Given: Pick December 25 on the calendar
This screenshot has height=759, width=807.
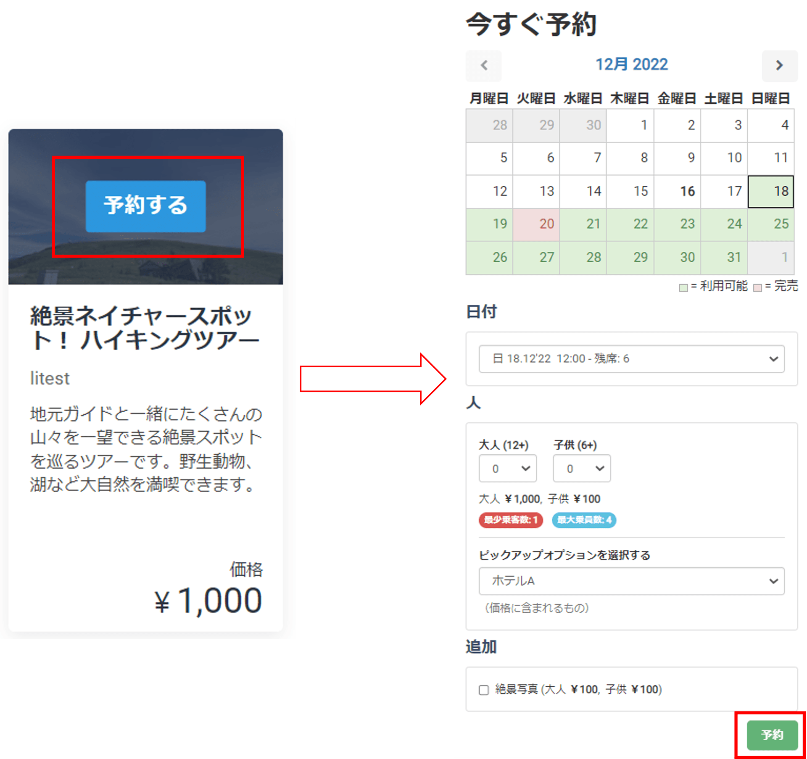Looking at the screenshot, I should coord(771,224).
